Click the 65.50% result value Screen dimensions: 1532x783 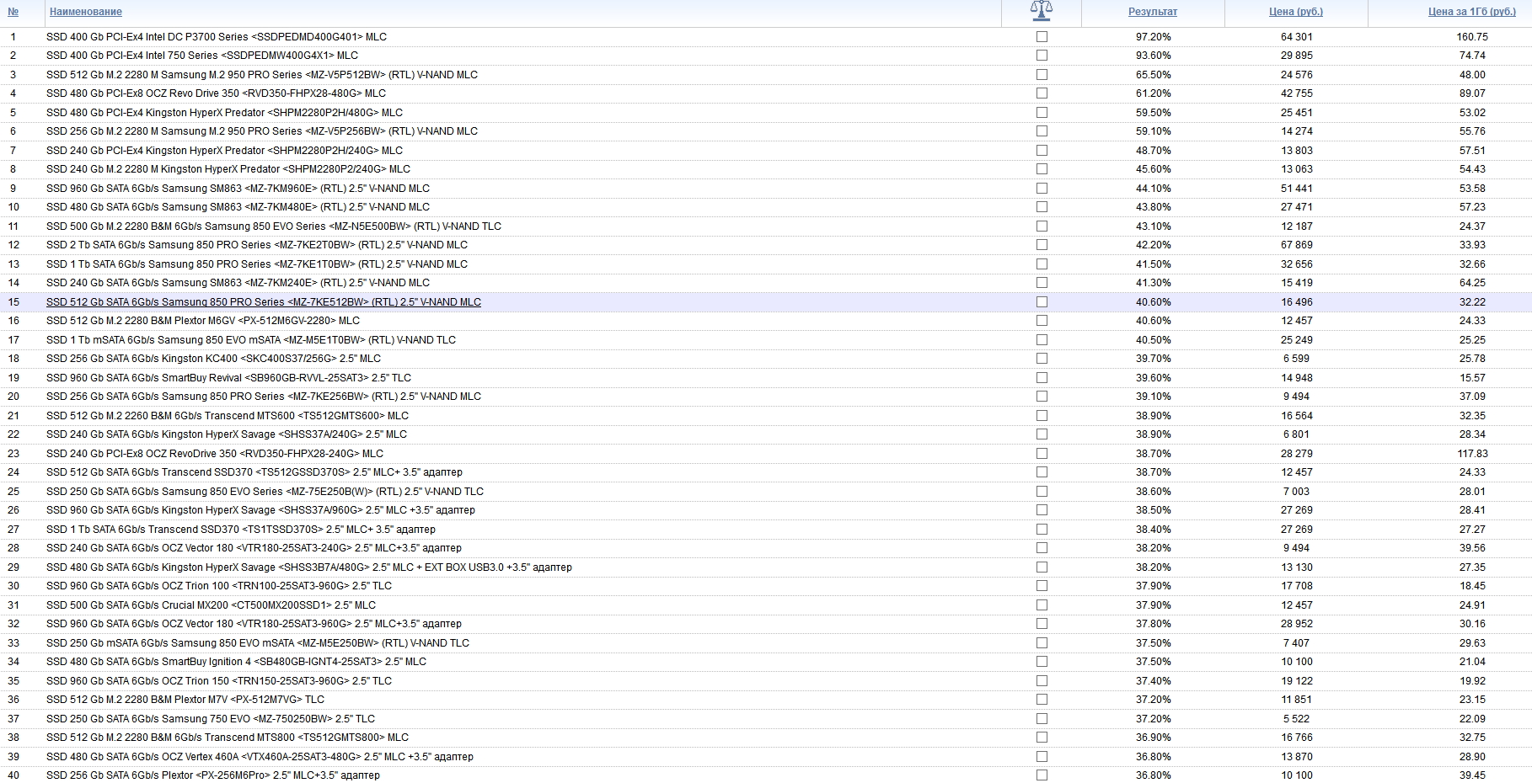[x=1153, y=75]
